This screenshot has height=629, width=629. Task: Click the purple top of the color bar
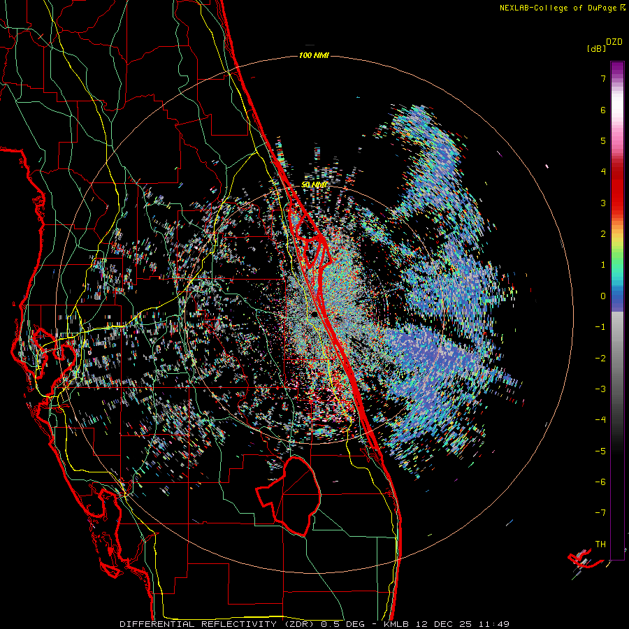[x=617, y=68]
